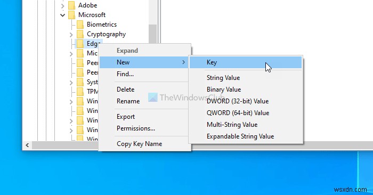Select the Cryptography tree item
The width and height of the screenshot is (373, 195).
point(106,34)
